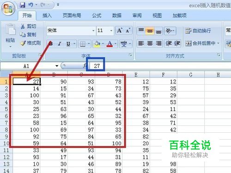Viewport: 231px width, 173px height.
Task: Expand merge and center dropdown arrow
Action: (x=218, y=43)
